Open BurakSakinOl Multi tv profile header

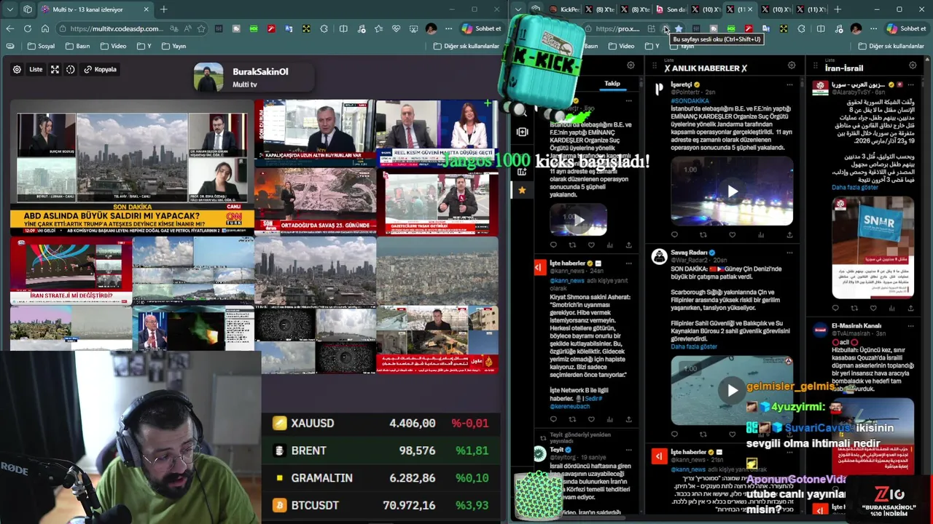252,77
